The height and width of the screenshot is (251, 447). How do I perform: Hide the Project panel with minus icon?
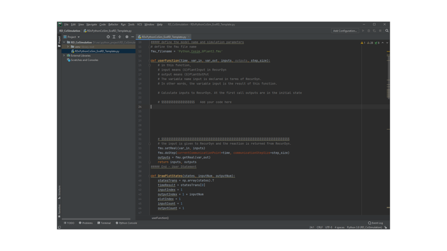pos(133,37)
